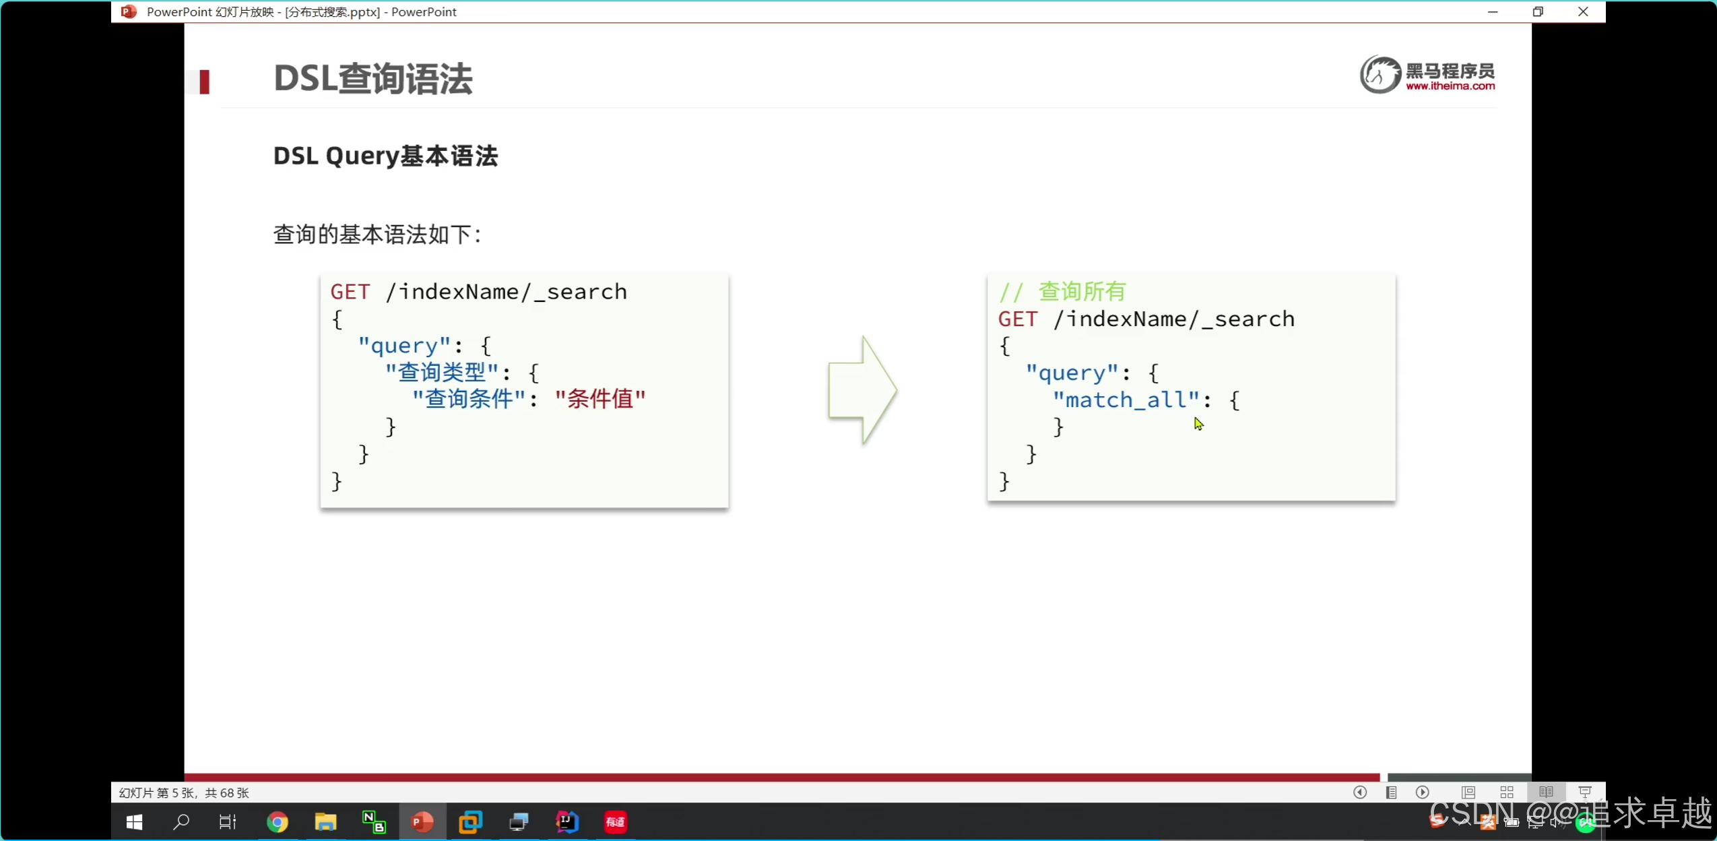1717x841 pixels.
Task: Open the slide menu list icon
Action: pos(1391,792)
